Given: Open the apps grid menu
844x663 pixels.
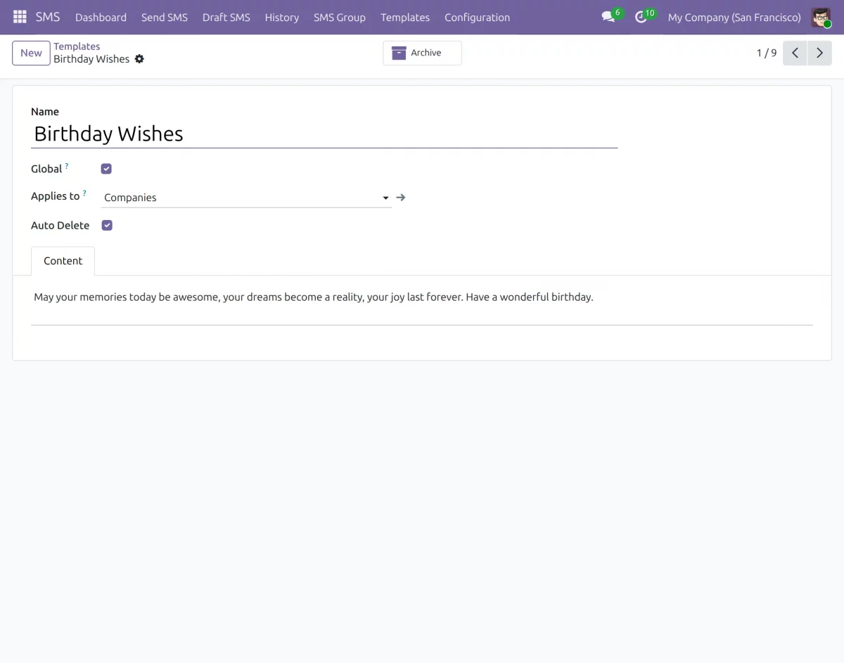Looking at the screenshot, I should [19, 16].
